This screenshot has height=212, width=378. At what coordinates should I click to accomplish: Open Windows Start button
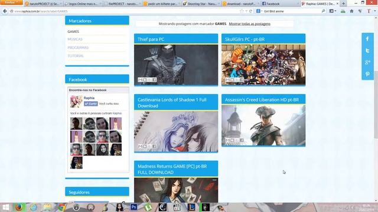[x=5, y=207]
